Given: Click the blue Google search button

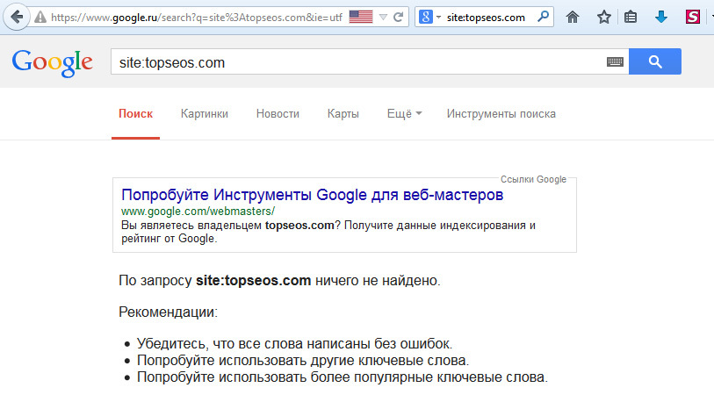Looking at the screenshot, I should (x=655, y=61).
